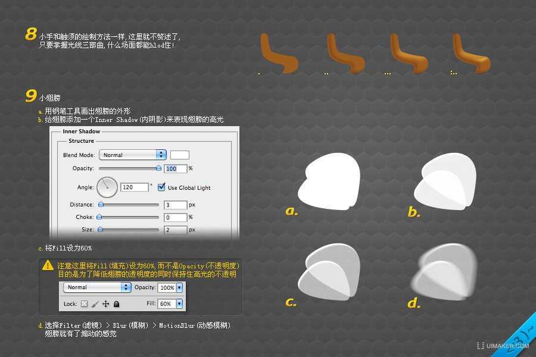Click the checkerboard lock icon in Lock row

84,303
